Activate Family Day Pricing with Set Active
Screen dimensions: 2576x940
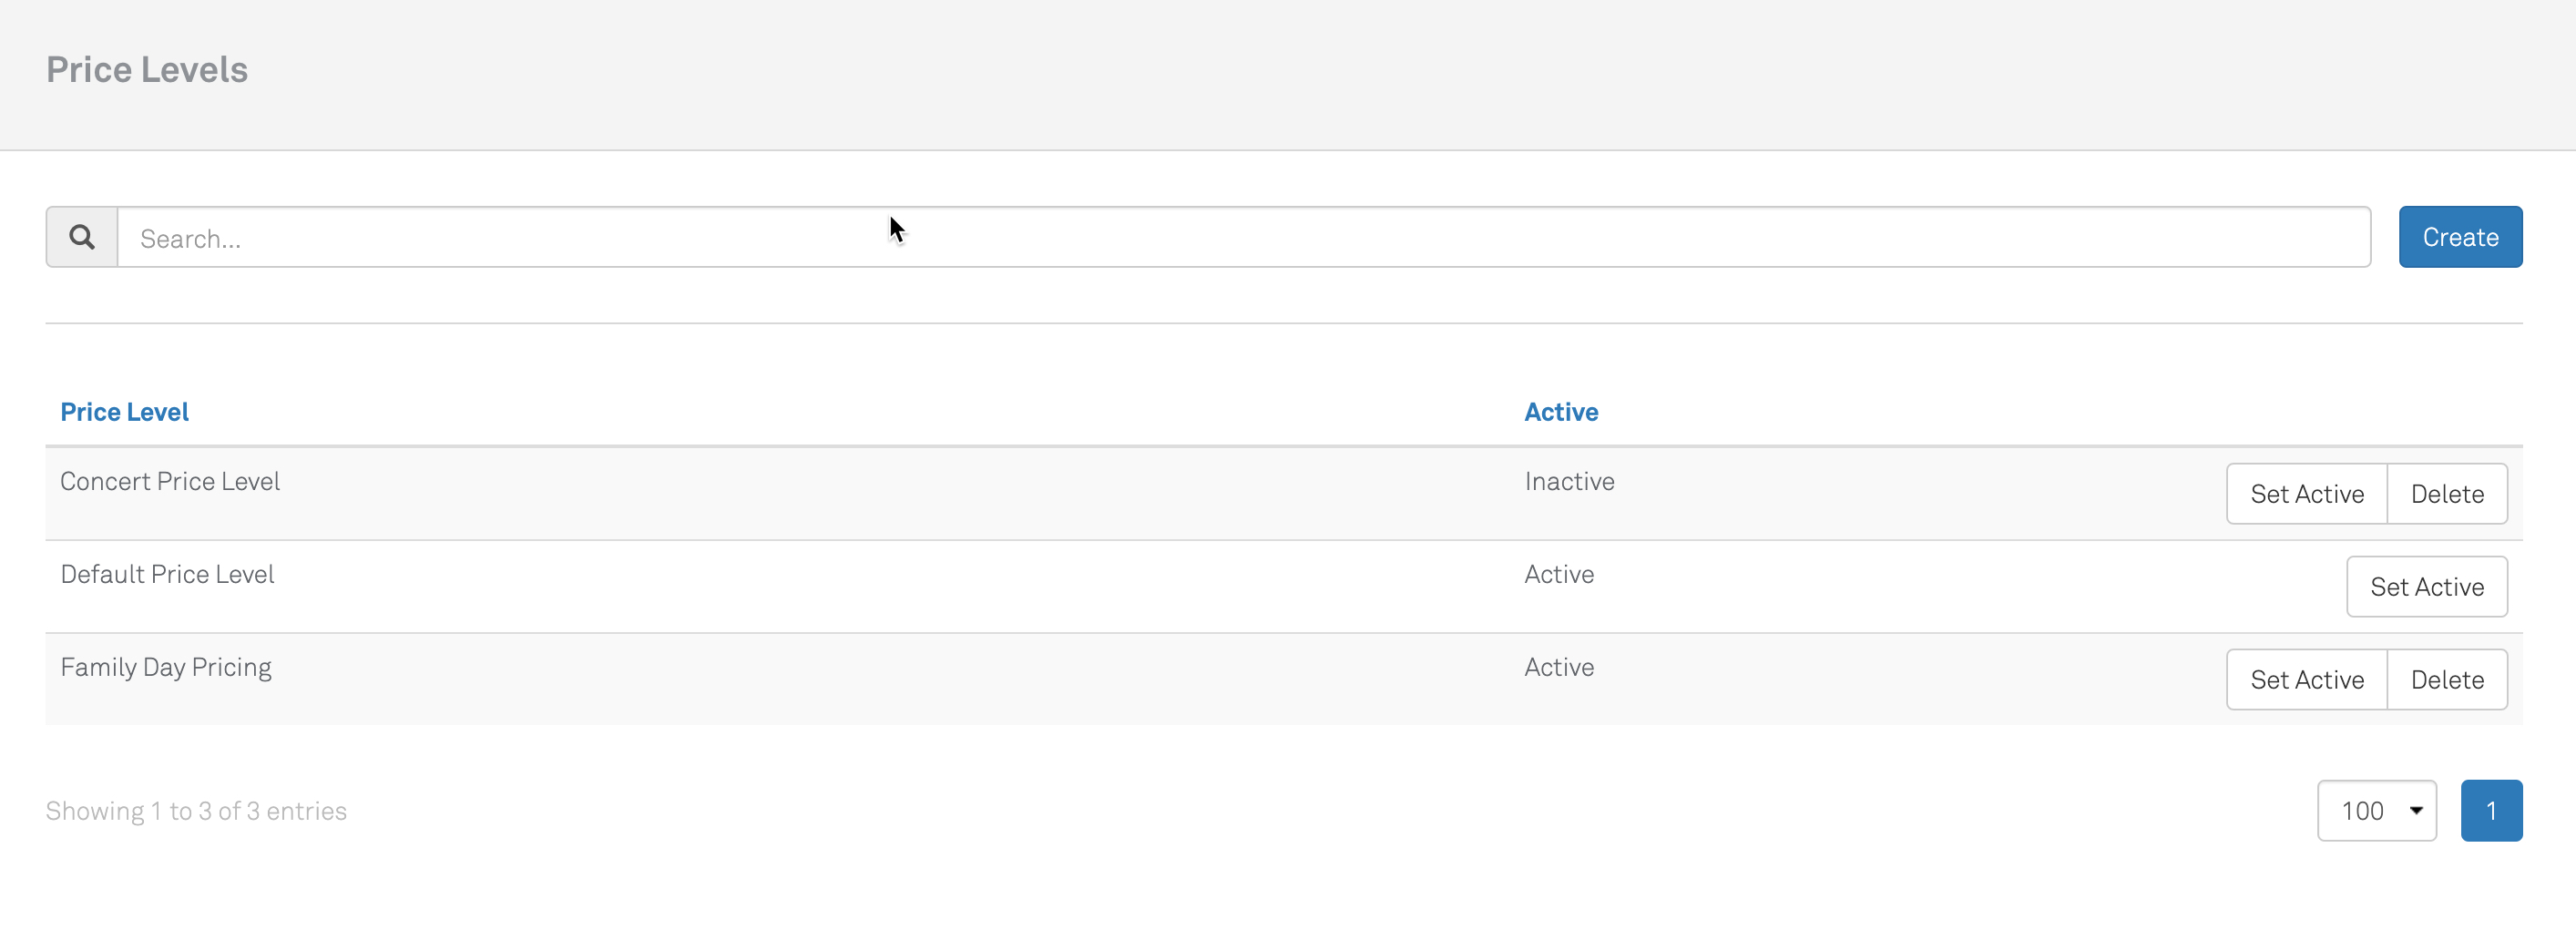coord(2306,680)
